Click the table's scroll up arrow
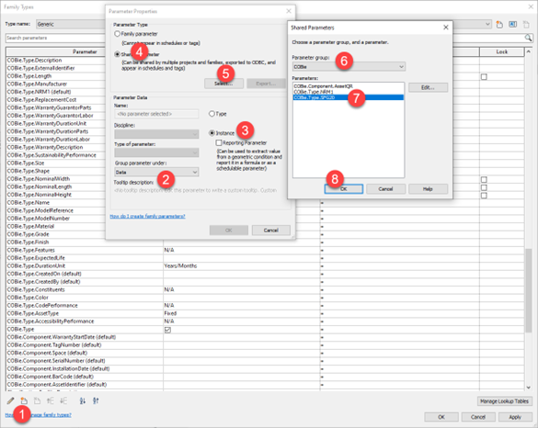The width and height of the screenshot is (538, 428). (x=529, y=51)
